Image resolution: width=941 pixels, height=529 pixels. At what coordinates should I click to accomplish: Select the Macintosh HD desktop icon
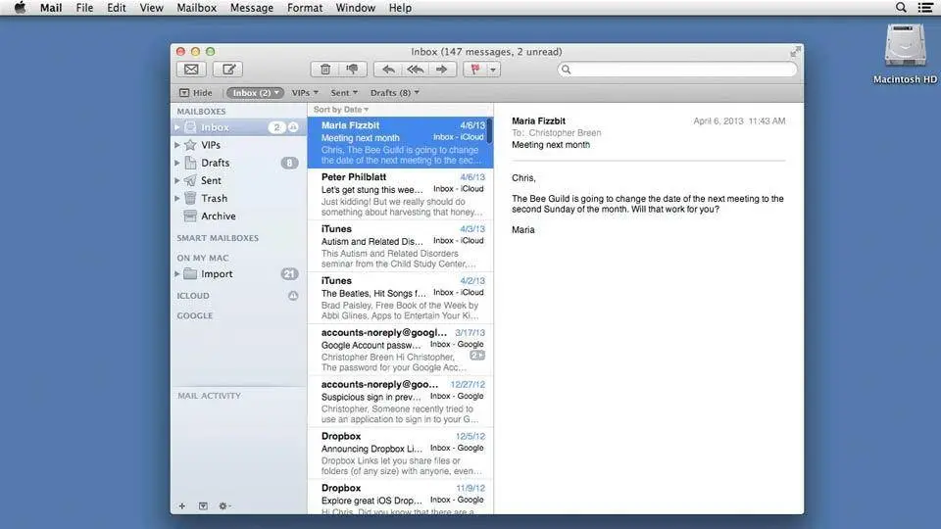[x=905, y=54]
